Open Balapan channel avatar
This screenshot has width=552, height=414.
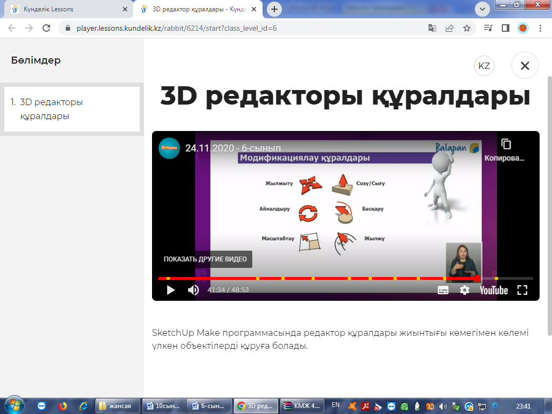pyautogui.click(x=169, y=148)
